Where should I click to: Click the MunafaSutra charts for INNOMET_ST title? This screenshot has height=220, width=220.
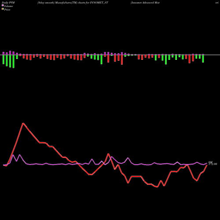pos(73,3)
